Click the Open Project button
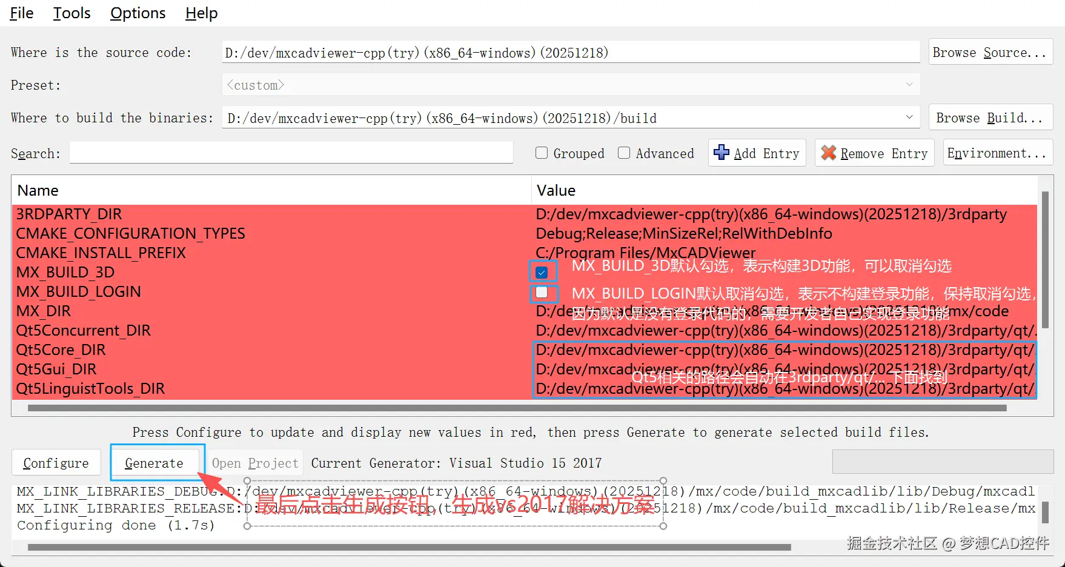This screenshot has height=567, width=1065. point(255,463)
